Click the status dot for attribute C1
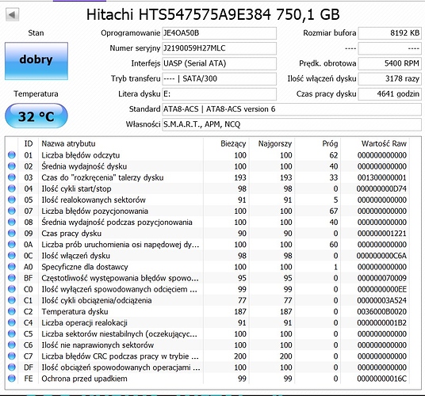The image size is (425, 396). pyautogui.click(x=12, y=300)
